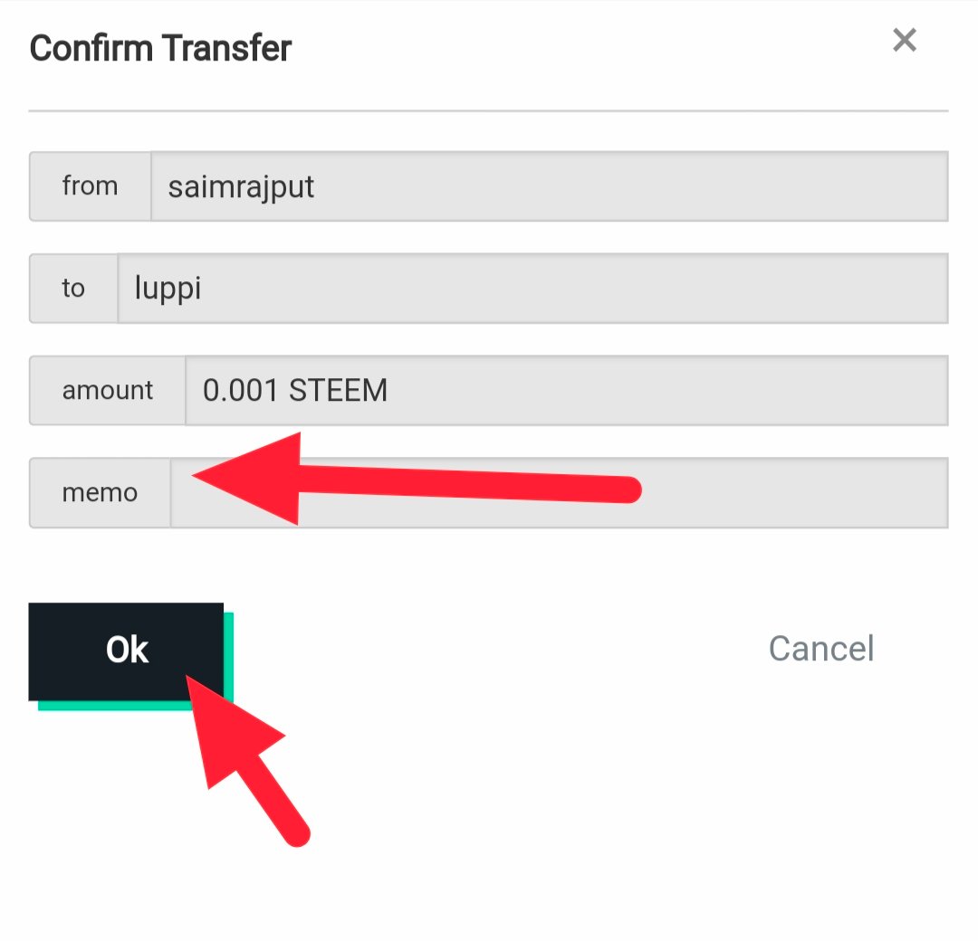Close the Confirm Transfer dialog with X
The width and height of the screenshot is (978, 941).
[x=905, y=41]
